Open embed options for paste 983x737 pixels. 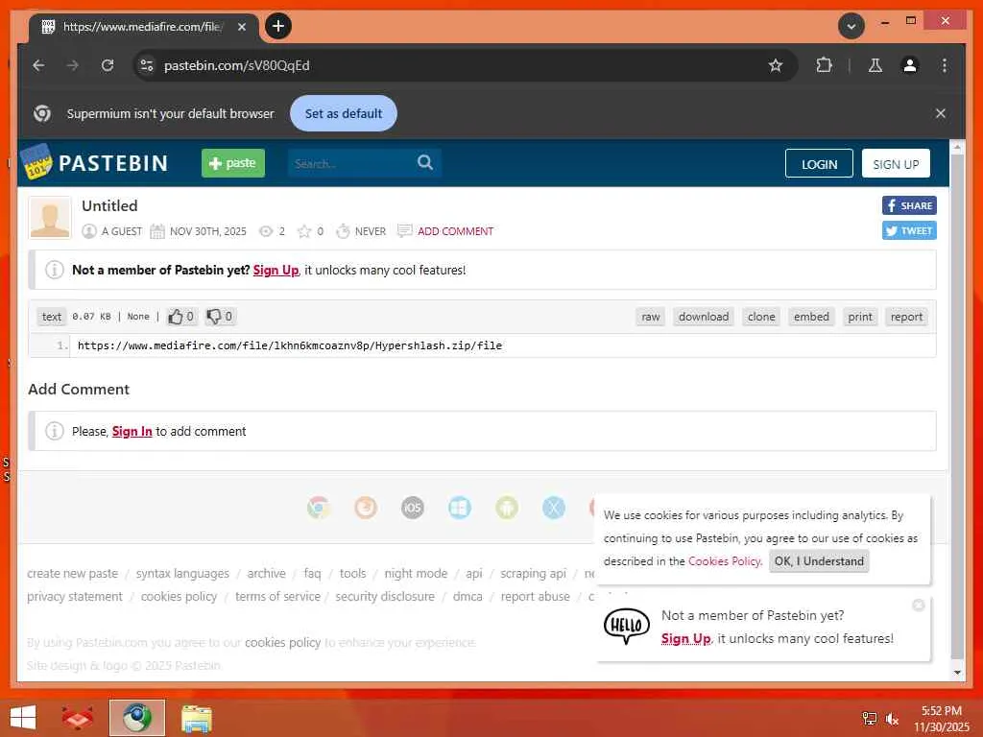tap(811, 317)
